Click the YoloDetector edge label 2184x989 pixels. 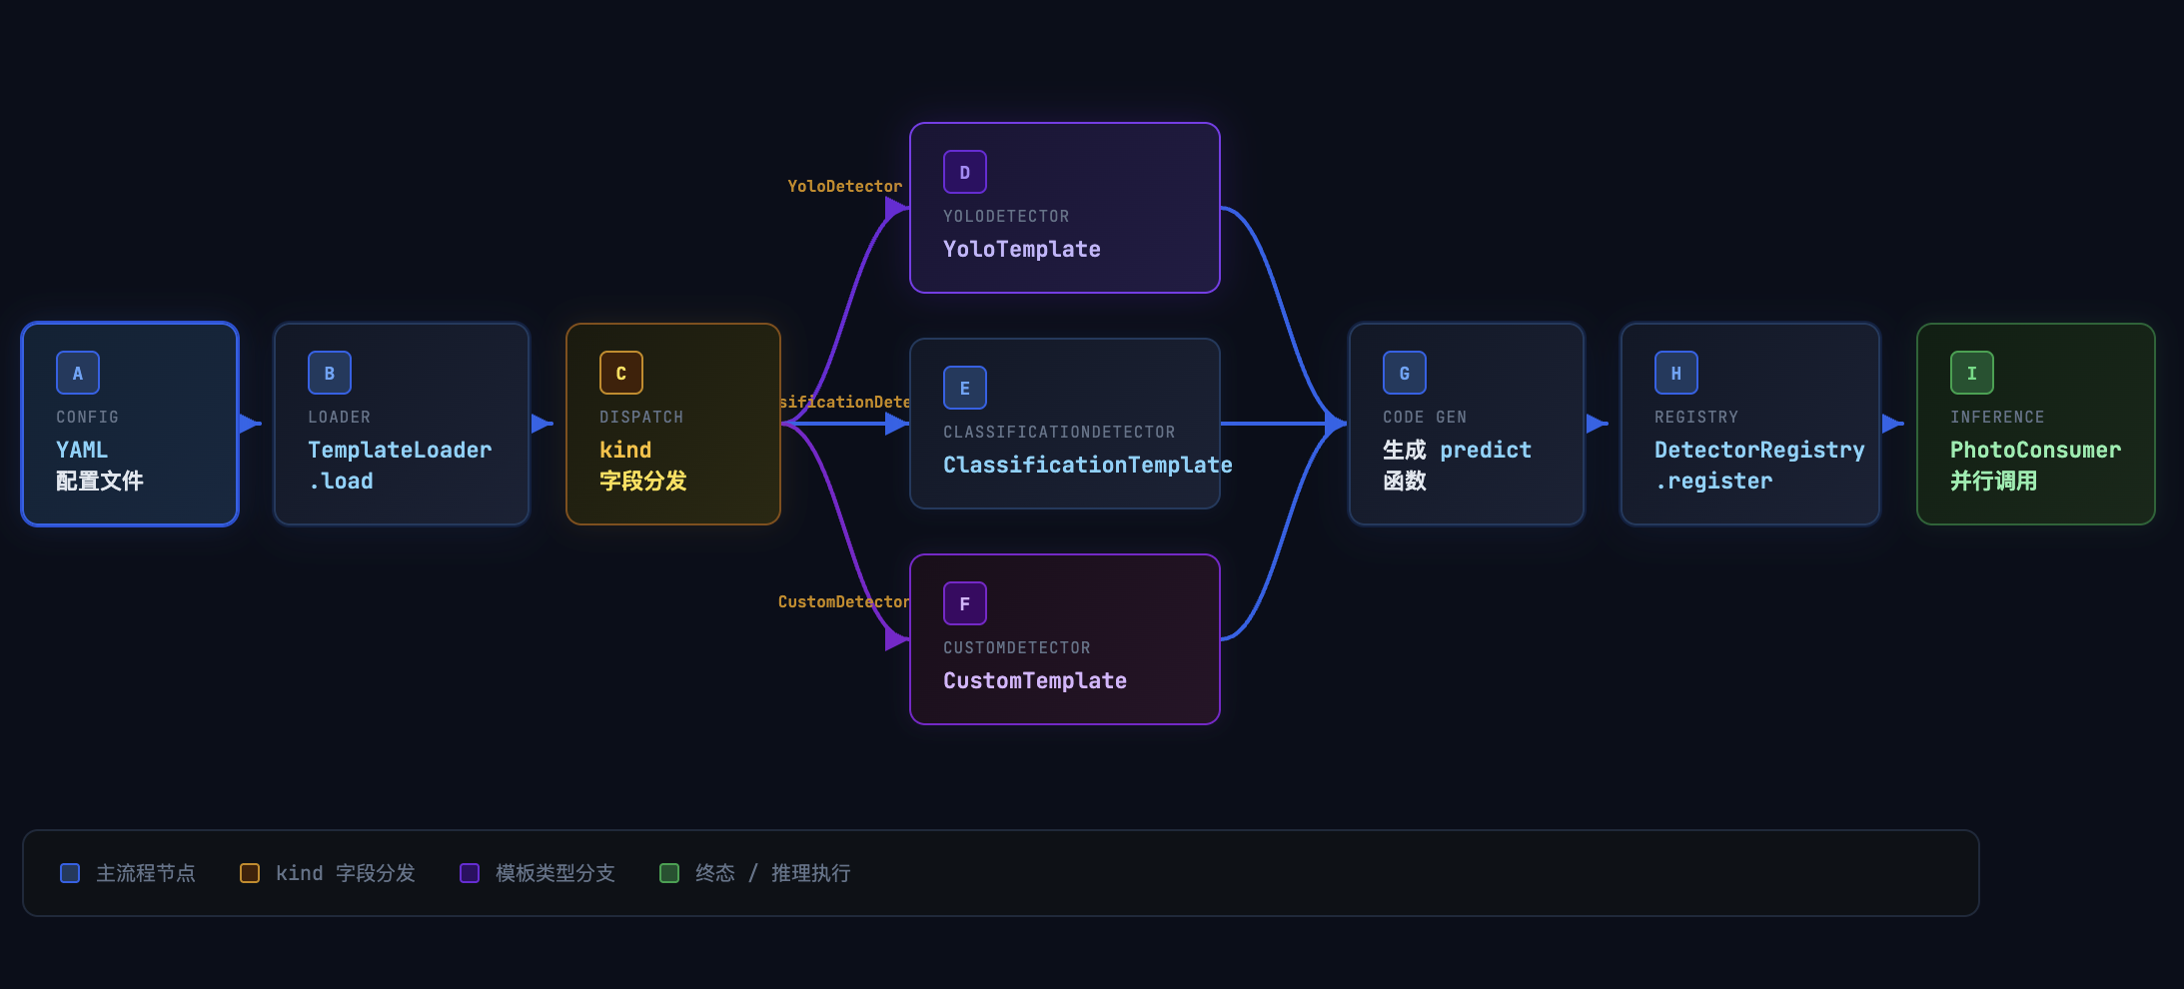click(x=844, y=186)
